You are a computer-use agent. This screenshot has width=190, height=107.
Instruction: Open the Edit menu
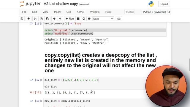(x=34, y=12)
